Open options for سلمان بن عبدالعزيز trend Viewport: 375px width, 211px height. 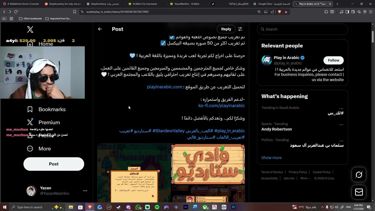tap(341, 141)
